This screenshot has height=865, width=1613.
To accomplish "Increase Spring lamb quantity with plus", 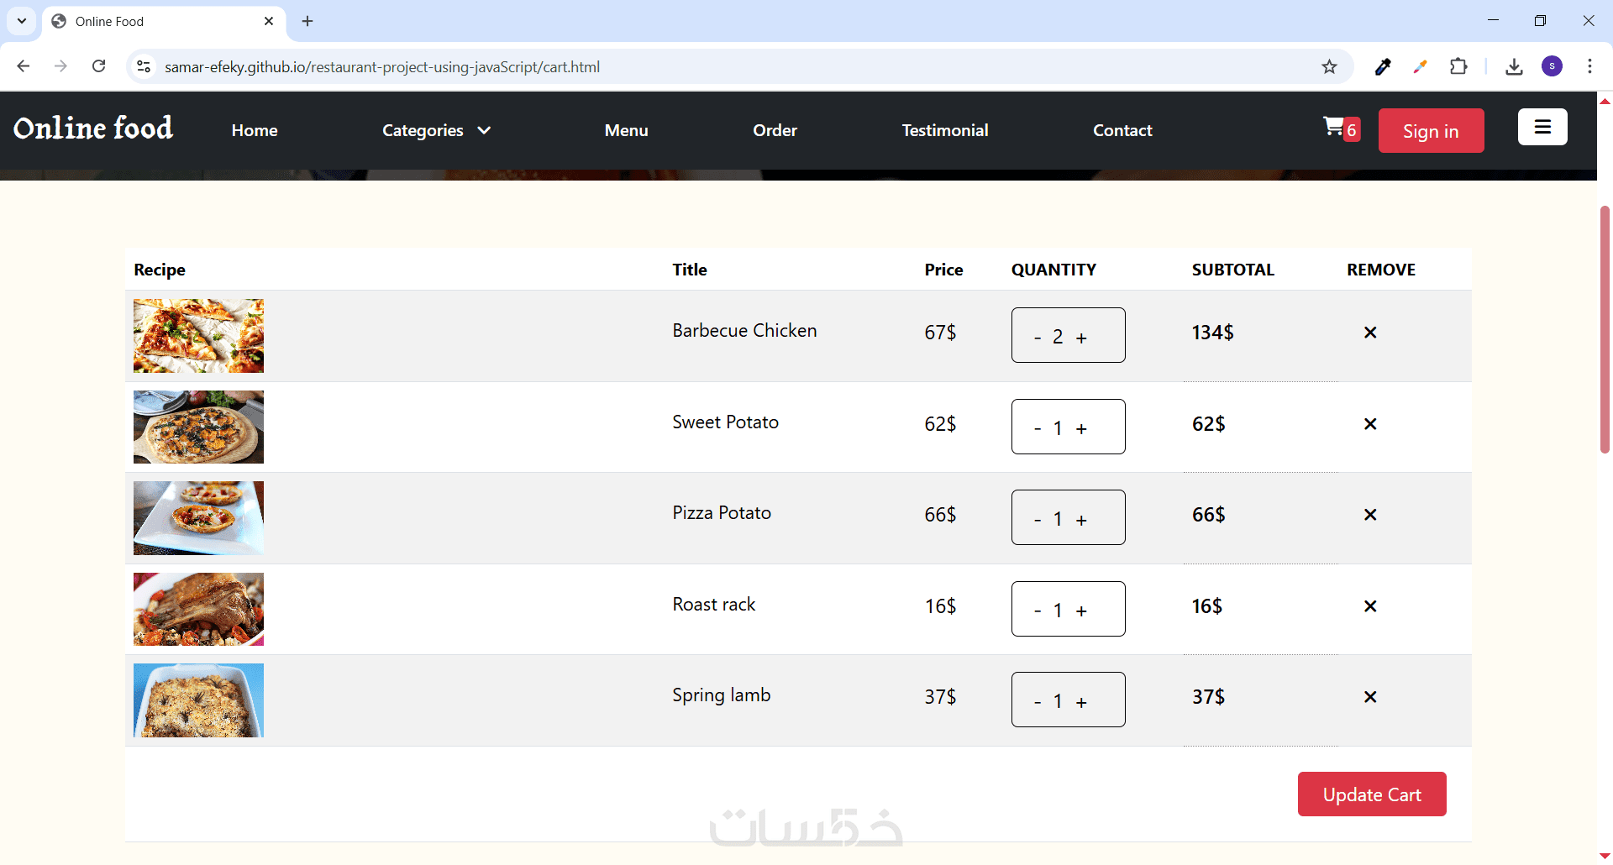I will (x=1081, y=702).
